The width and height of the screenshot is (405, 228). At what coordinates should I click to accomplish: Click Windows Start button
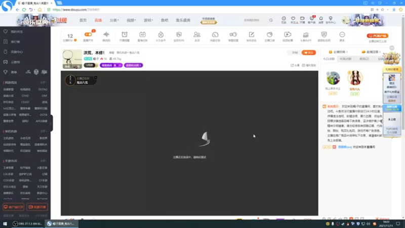point(5,224)
